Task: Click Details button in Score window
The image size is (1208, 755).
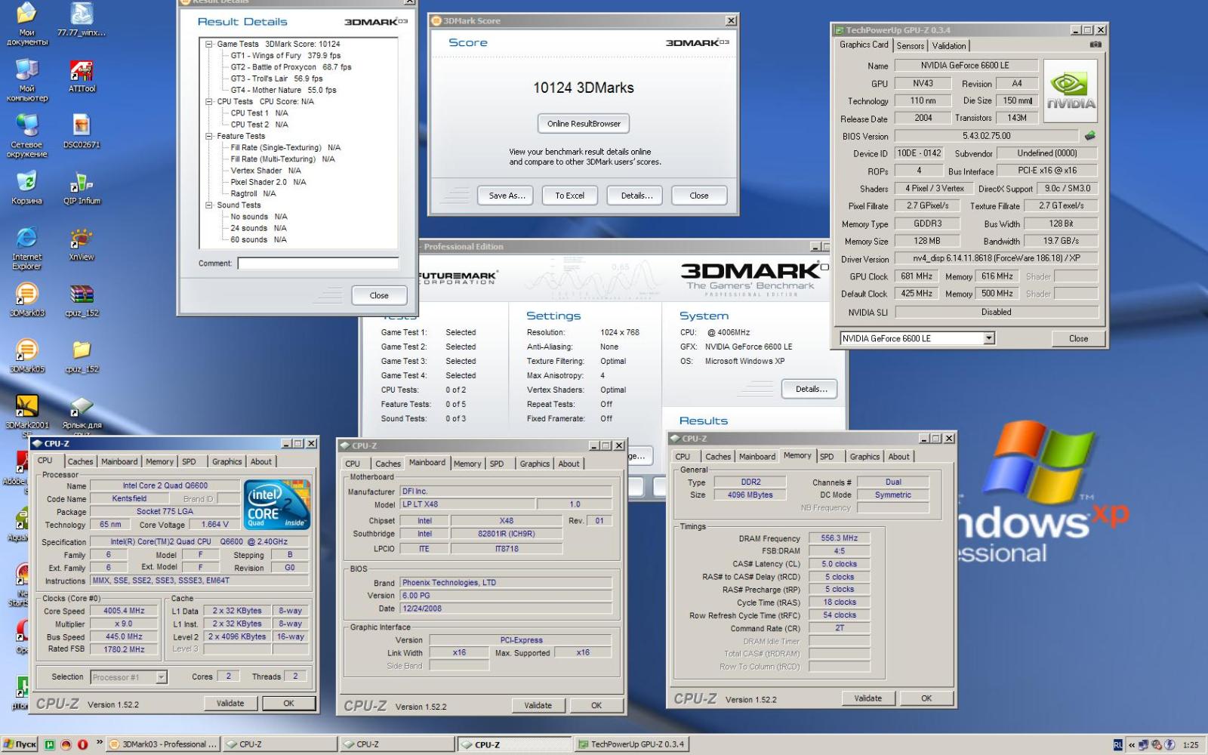Action: 636,196
